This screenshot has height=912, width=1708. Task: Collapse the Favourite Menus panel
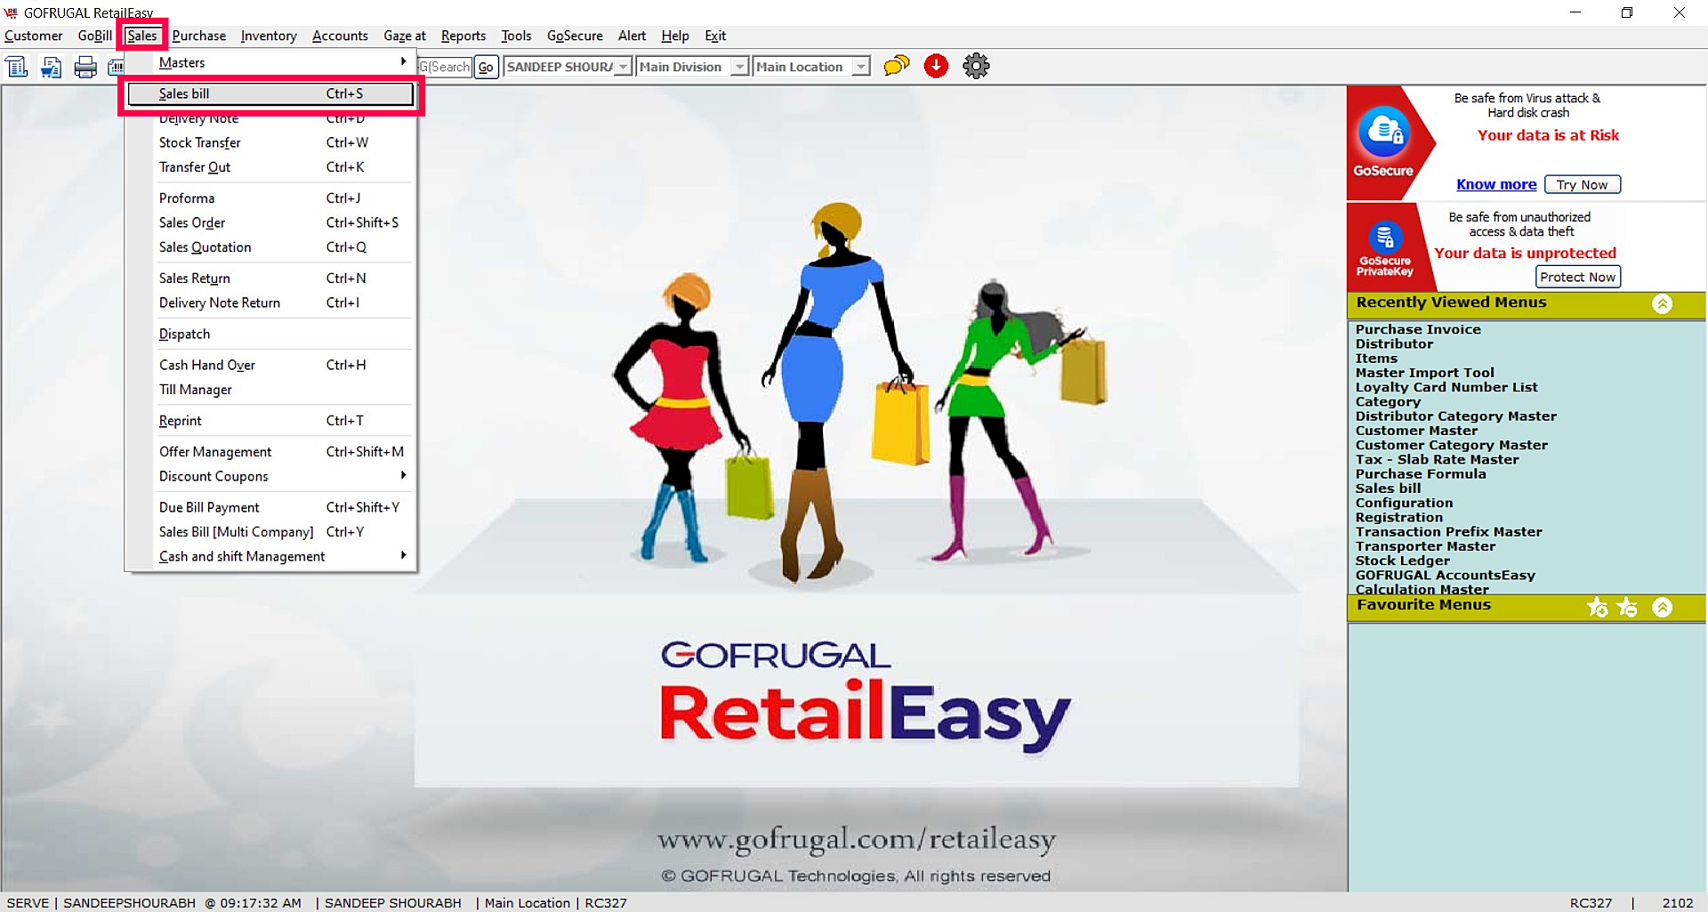(x=1662, y=607)
